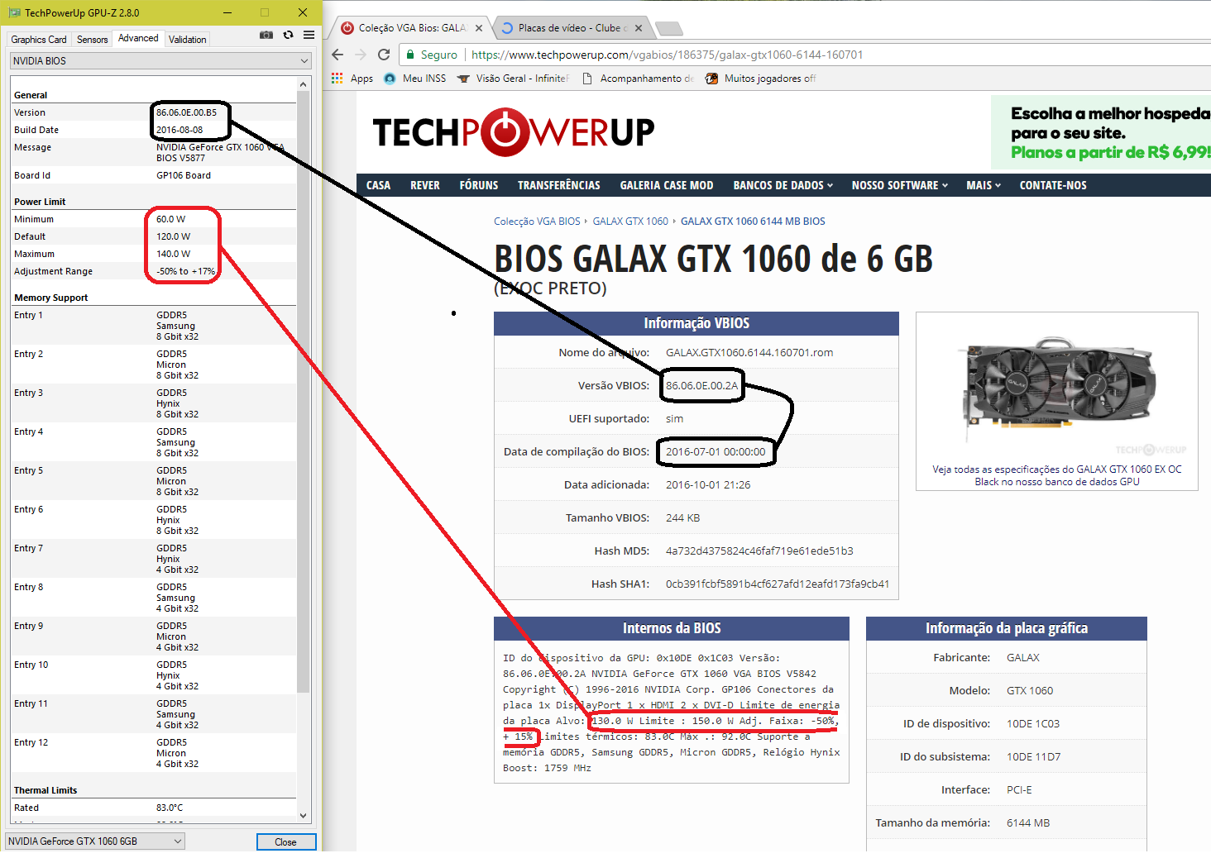Reload the browser page
The height and width of the screenshot is (858, 1211).
tap(384, 55)
